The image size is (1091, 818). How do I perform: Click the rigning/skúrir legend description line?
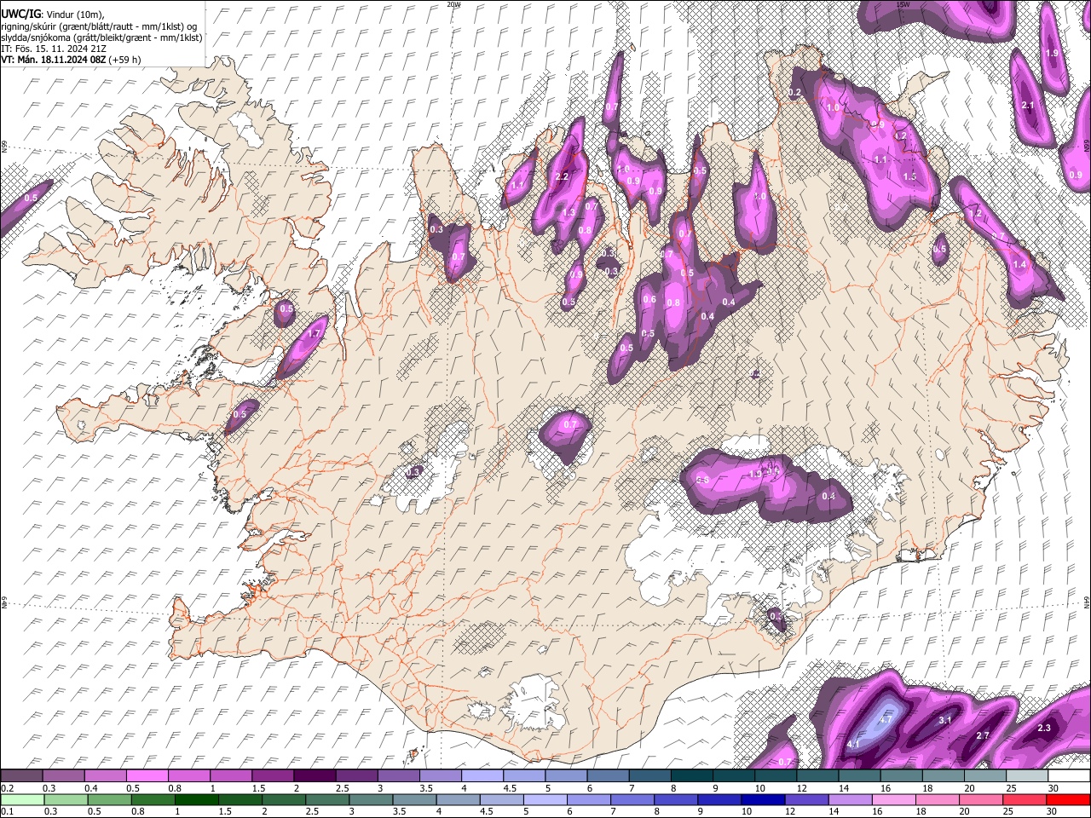point(98,26)
